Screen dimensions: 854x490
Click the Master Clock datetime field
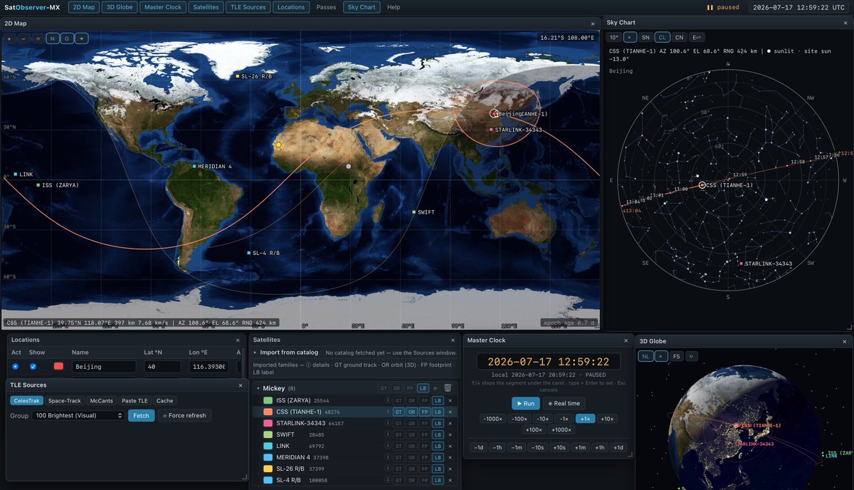[548, 362]
